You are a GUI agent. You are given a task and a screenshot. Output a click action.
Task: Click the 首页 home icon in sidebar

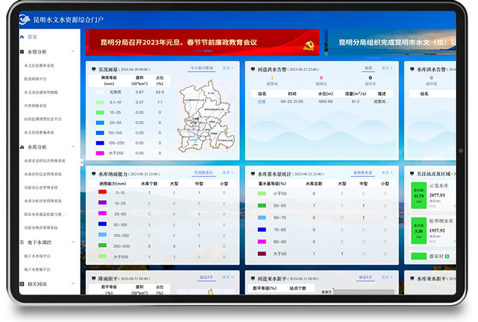[21, 36]
